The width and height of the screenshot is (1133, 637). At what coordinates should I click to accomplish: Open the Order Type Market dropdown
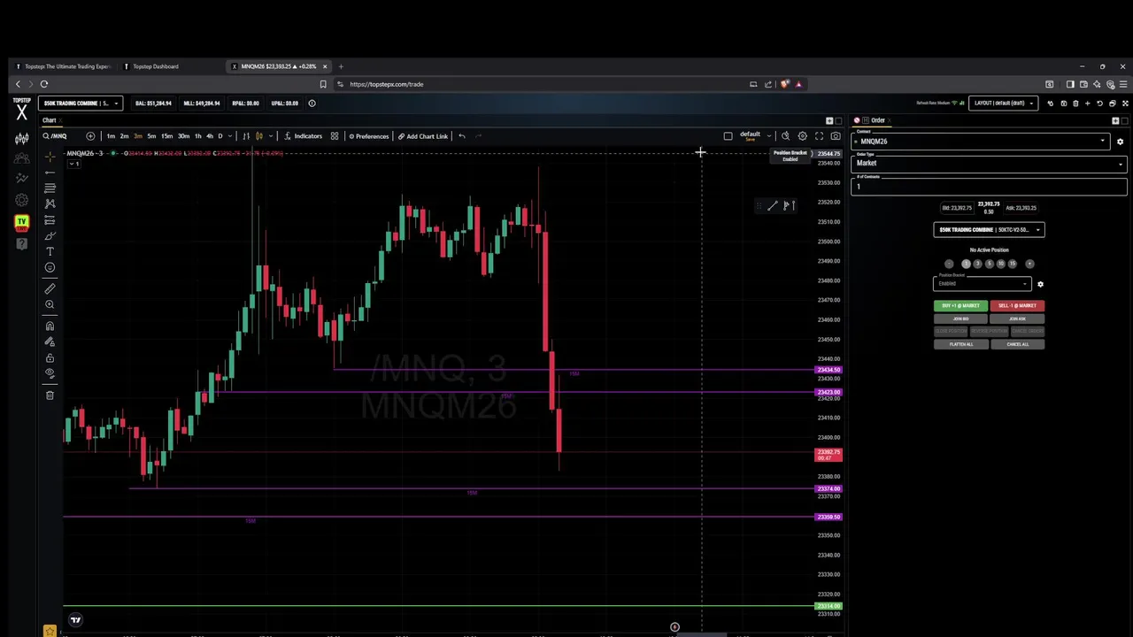[989, 163]
